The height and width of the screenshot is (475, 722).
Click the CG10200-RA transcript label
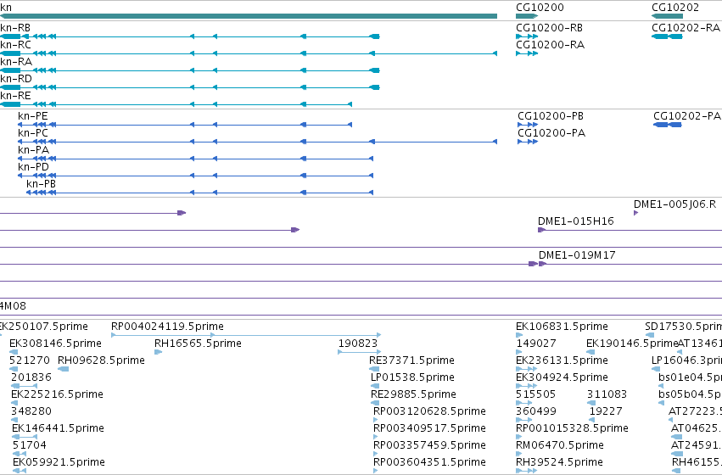[x=551, y=45]
